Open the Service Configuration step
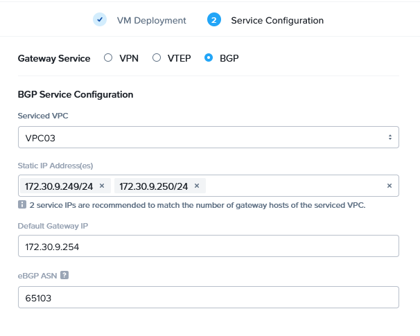Viewport: 420px width, 336px height. click(277, 20)
